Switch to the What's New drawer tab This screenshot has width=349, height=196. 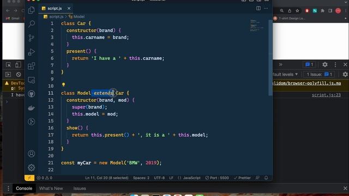(51, 188)
